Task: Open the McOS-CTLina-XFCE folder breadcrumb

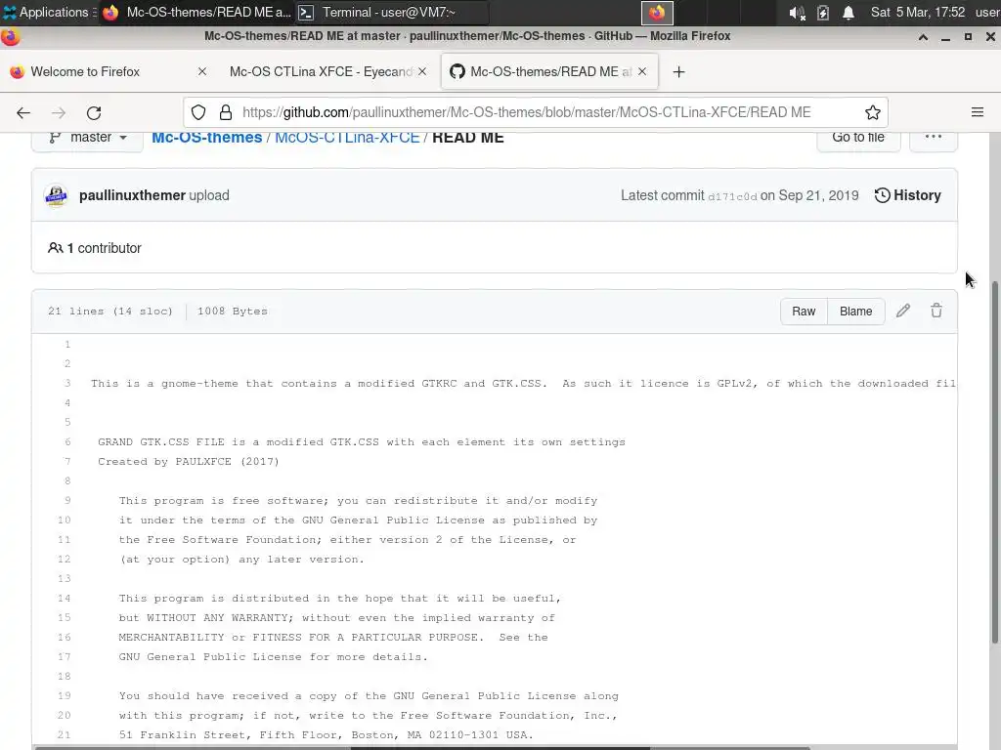Action: coord(347,137)
